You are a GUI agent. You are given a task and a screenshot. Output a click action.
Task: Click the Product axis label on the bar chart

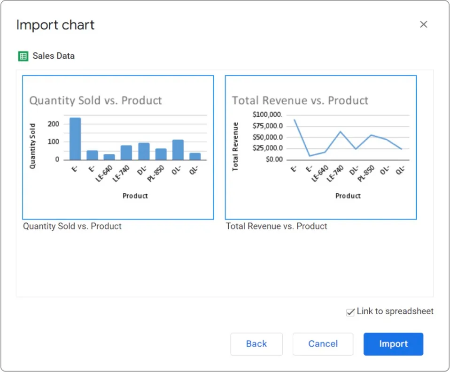(x=135, y=196)
